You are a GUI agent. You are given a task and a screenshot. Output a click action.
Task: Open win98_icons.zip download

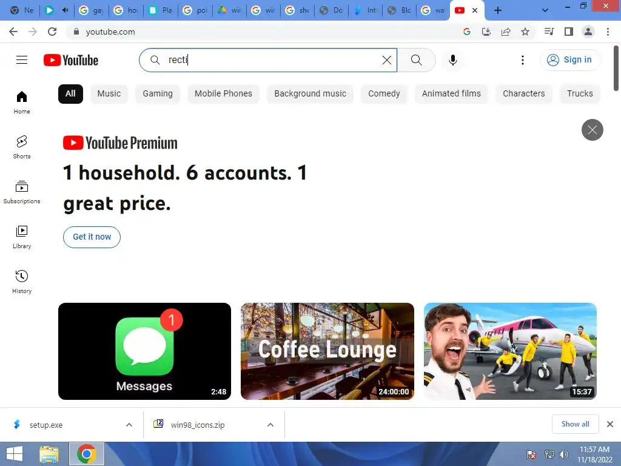(197, 425)
